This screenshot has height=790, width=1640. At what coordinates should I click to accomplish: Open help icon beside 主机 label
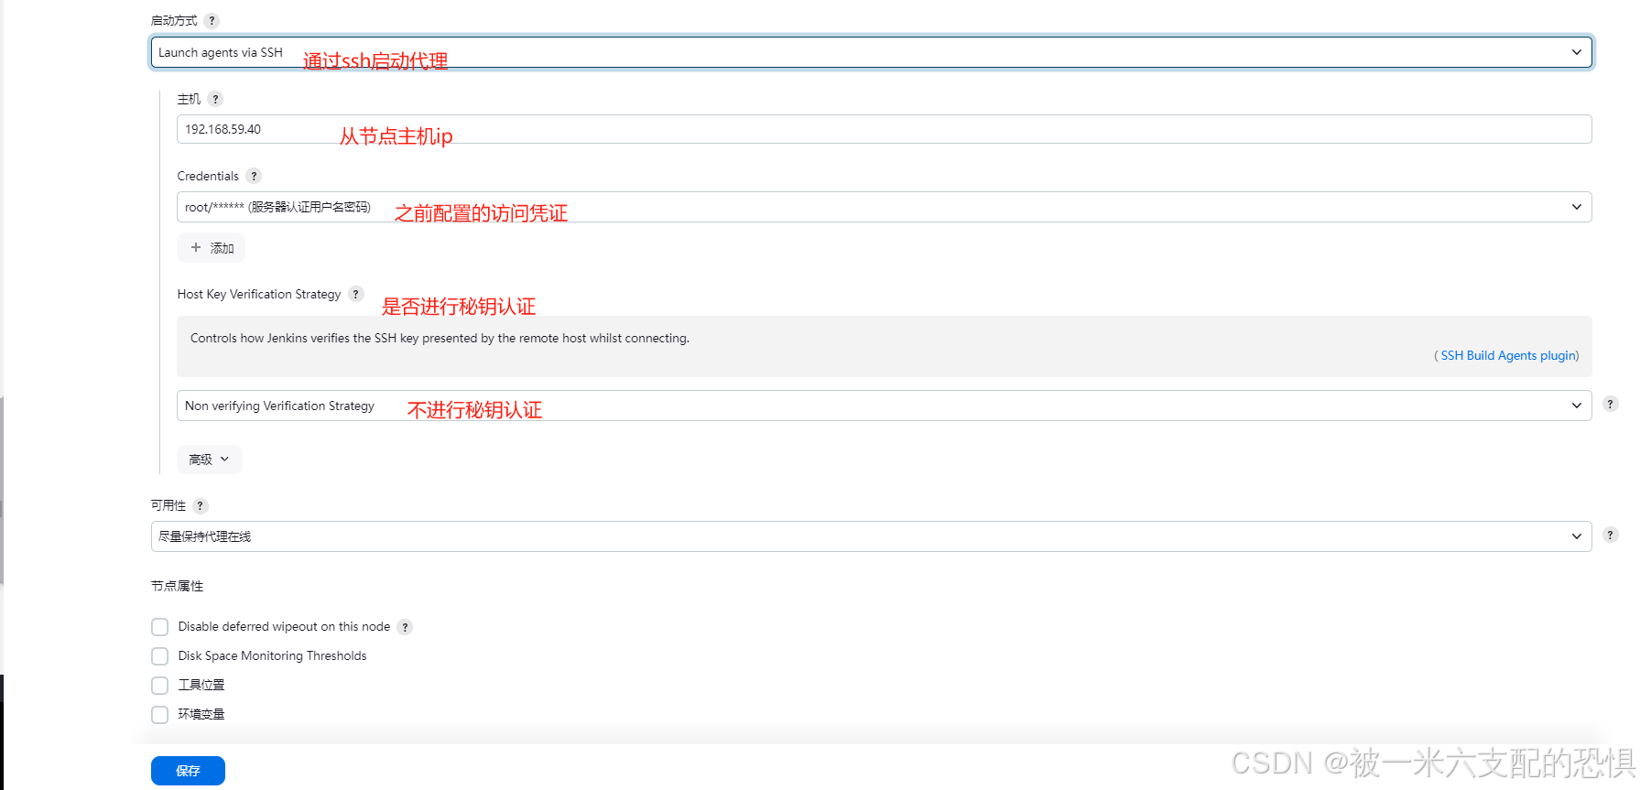(215, 99)
